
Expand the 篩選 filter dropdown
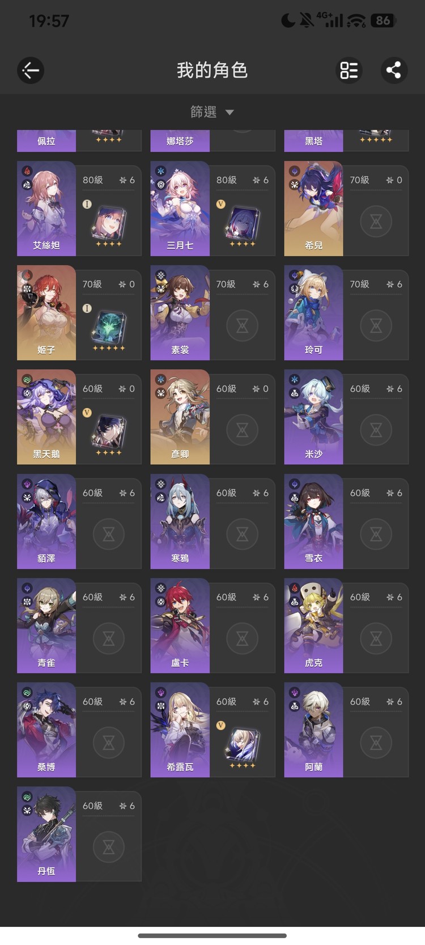[212, 112]
